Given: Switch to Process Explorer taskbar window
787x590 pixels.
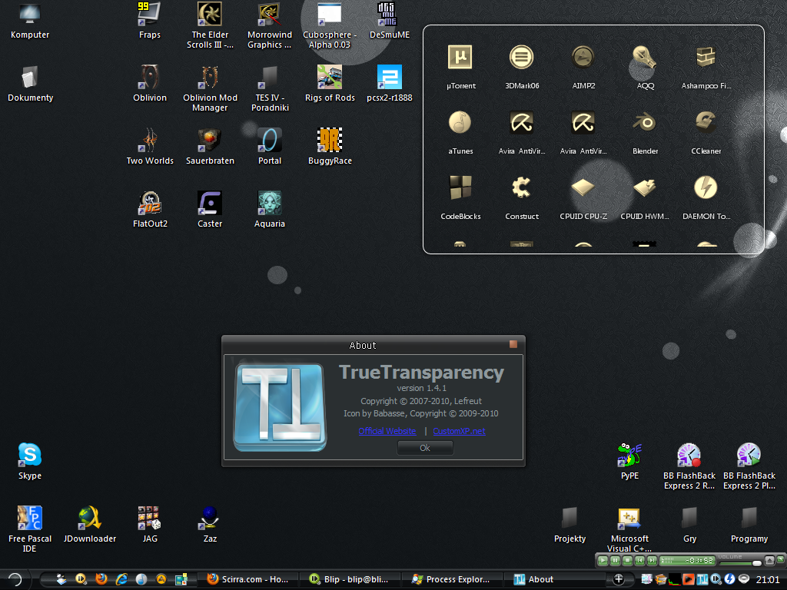Looking at the screenshot, I should (x=452, y=579).
